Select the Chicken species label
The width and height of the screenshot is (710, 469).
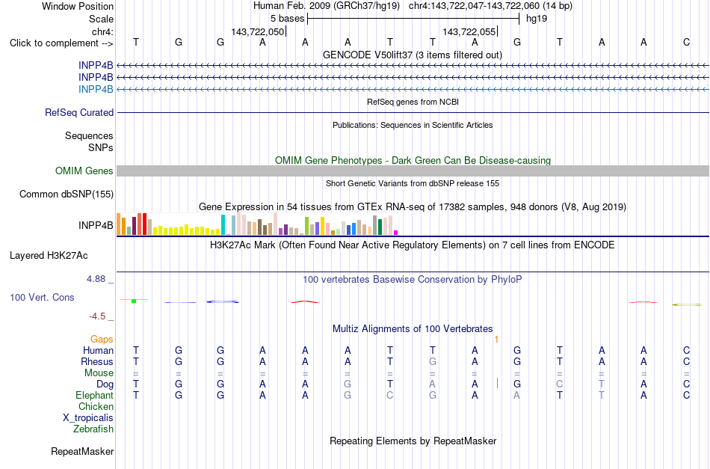pyautogui.click(x=96, y=406)
